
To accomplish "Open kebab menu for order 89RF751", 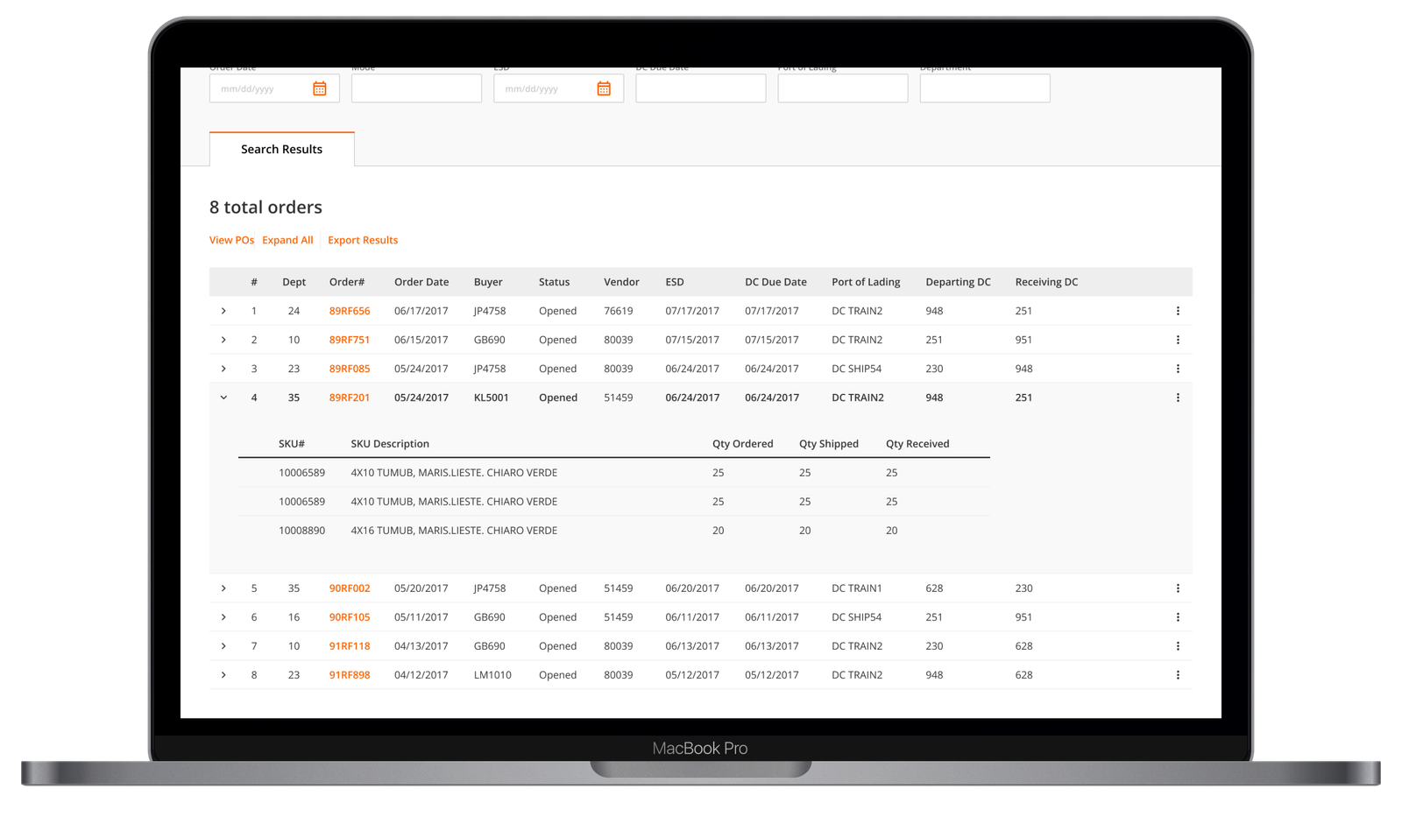I will pyautogui.click(x=1178, y=340).
